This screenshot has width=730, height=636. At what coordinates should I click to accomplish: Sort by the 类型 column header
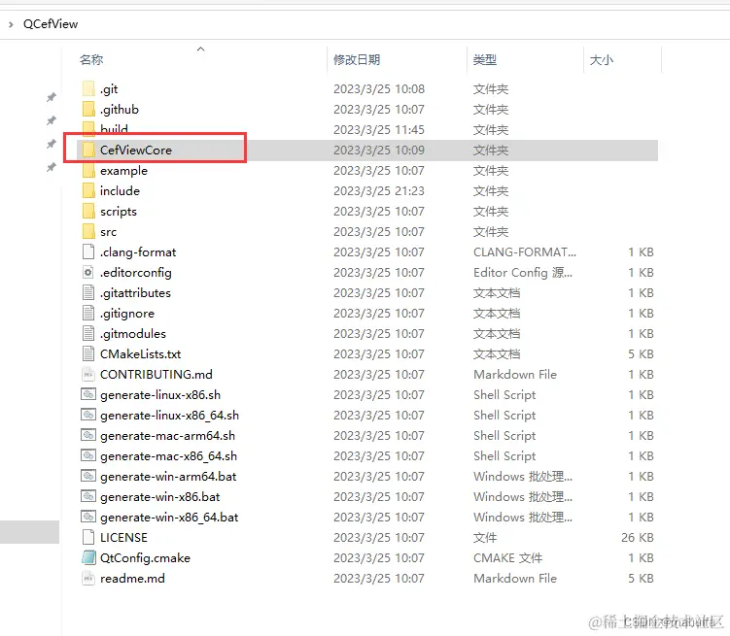[x=485, y=60]
